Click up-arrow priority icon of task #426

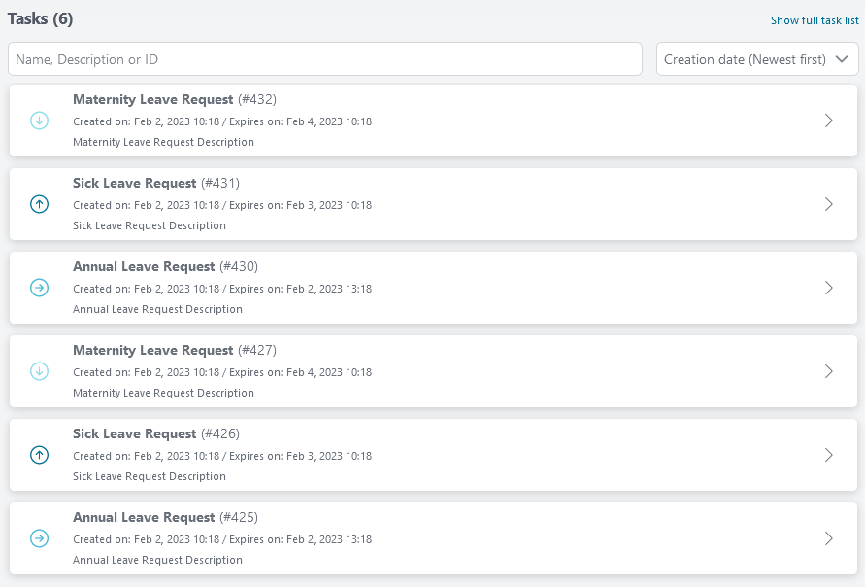click(x=39, y=455)
